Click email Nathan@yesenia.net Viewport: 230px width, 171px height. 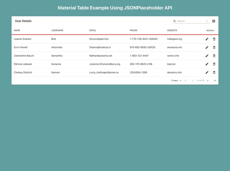[x=101, y=56]
